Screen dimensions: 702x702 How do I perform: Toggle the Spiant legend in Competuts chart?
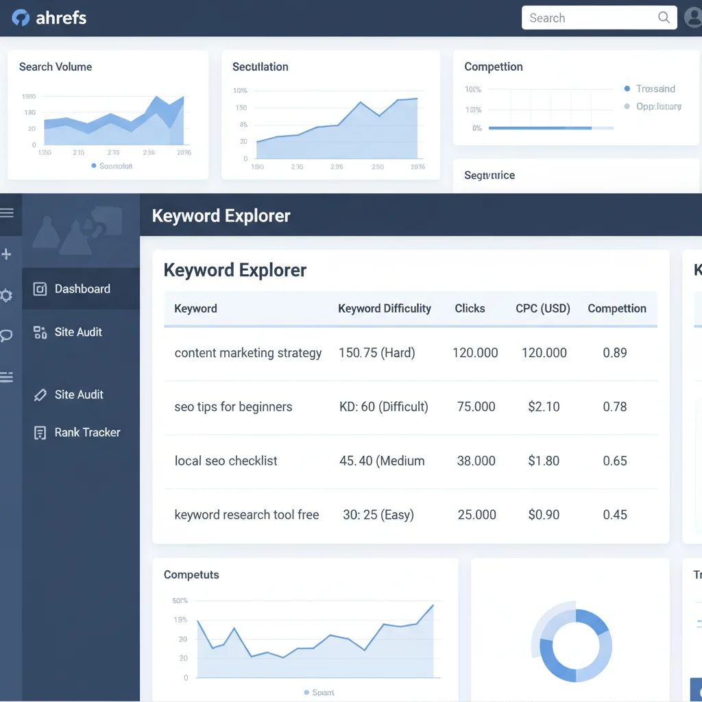[319, 692]
